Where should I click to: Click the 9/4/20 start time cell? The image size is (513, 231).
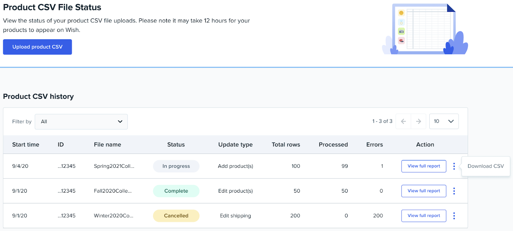(20, 166)
